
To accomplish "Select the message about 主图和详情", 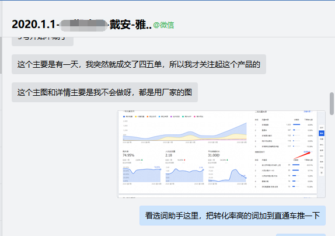I will (104, 92).
